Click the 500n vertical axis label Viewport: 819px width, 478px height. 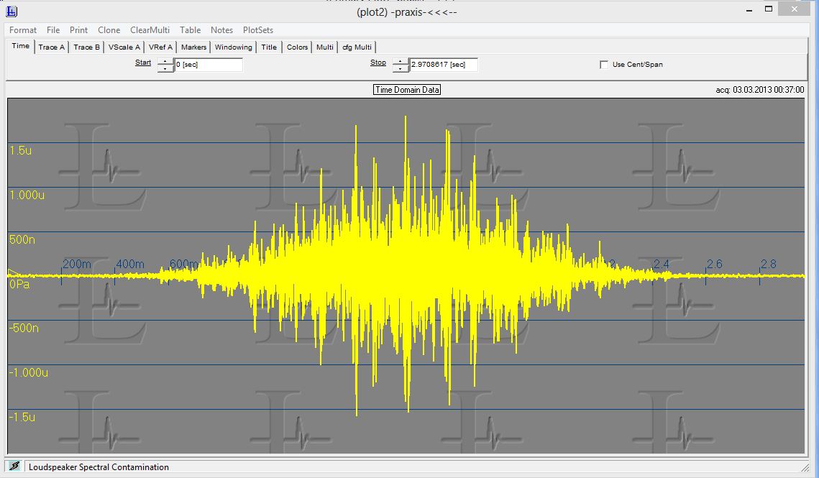pos(22,240)
